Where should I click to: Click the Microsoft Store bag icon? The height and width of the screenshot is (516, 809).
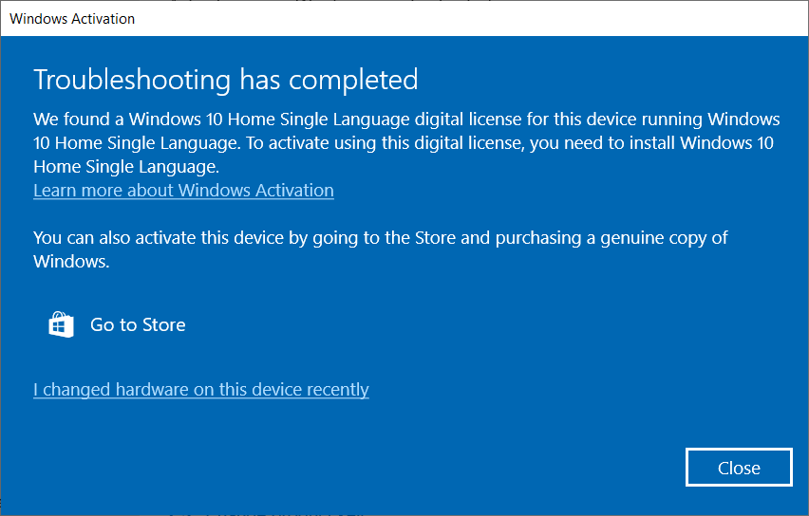click(61, 324)
